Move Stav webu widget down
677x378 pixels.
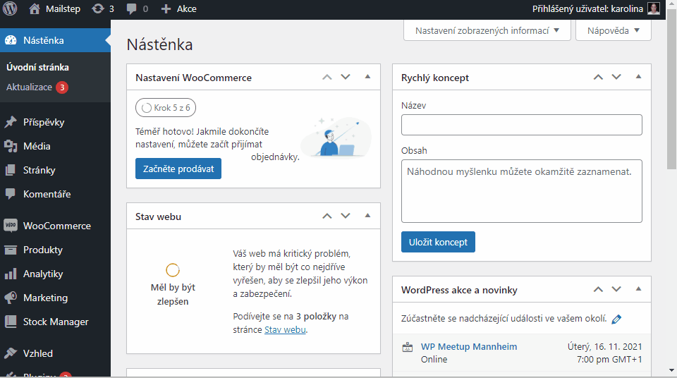(x=346, y=216)
